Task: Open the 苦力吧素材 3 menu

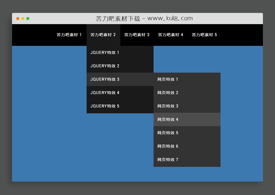Action: [x=136, y=35]
